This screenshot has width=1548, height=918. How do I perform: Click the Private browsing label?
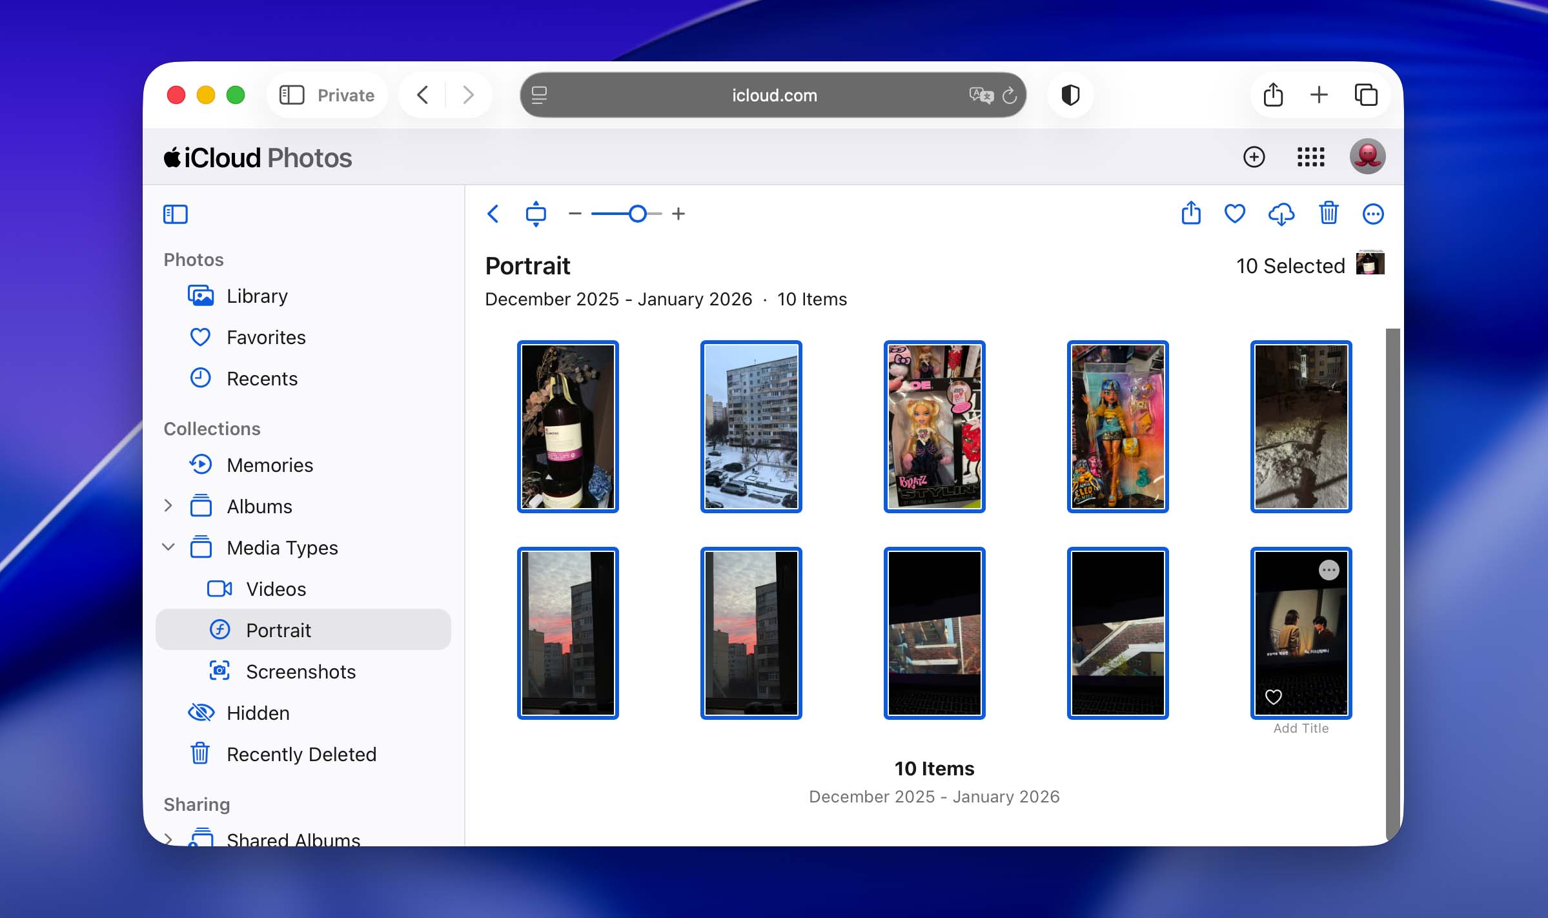pyautogui.click(x=346, y=96)
